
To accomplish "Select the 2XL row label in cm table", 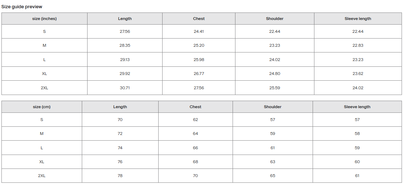I will 42,176.
